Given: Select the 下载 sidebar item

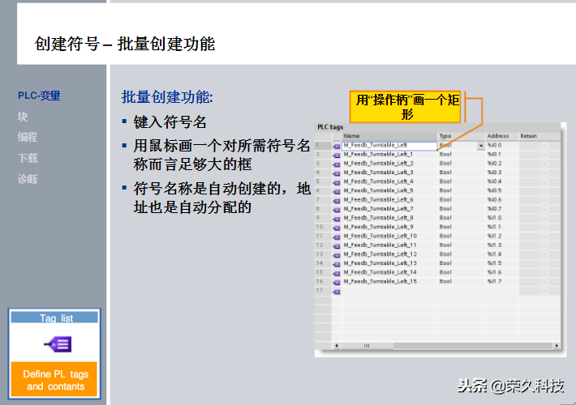Looking at the screenshot, I should tap(28, 158).
